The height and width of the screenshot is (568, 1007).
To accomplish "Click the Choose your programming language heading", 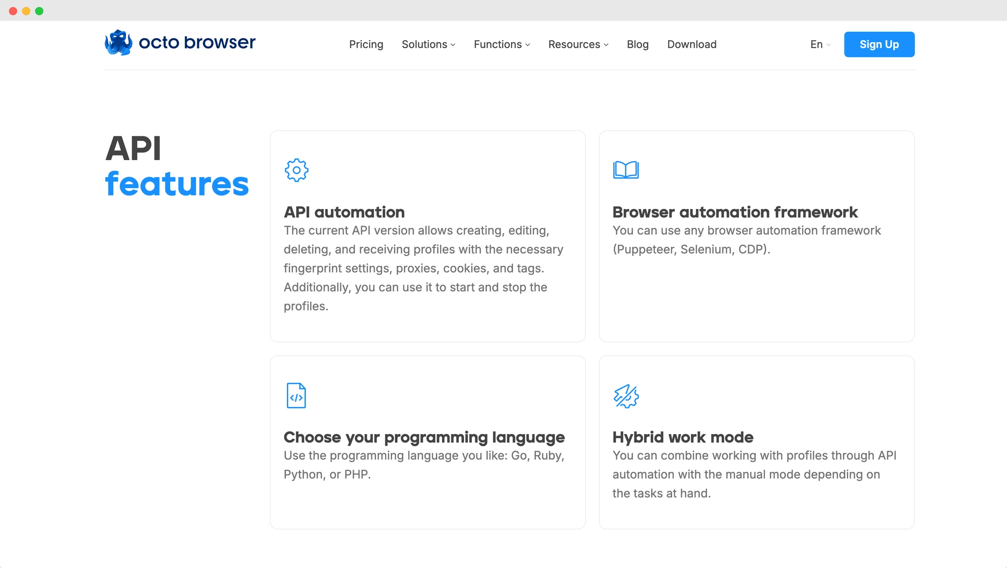I will (x=424, y=438).
